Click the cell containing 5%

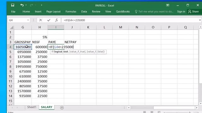click(40, 37)
